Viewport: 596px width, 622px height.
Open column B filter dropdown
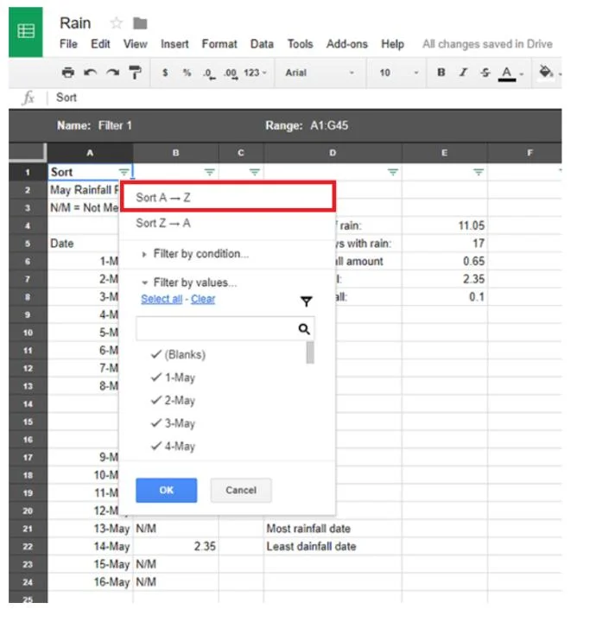(209, 172)
